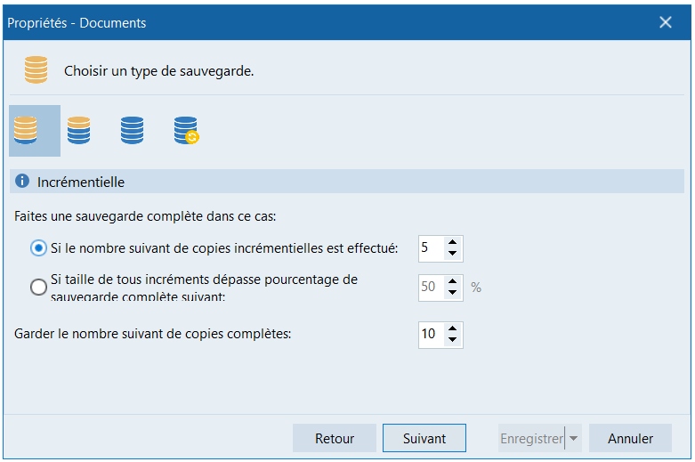695x462 pixels.
Task: Increase number of full copies to keep
Action: (x=452, y=328)
